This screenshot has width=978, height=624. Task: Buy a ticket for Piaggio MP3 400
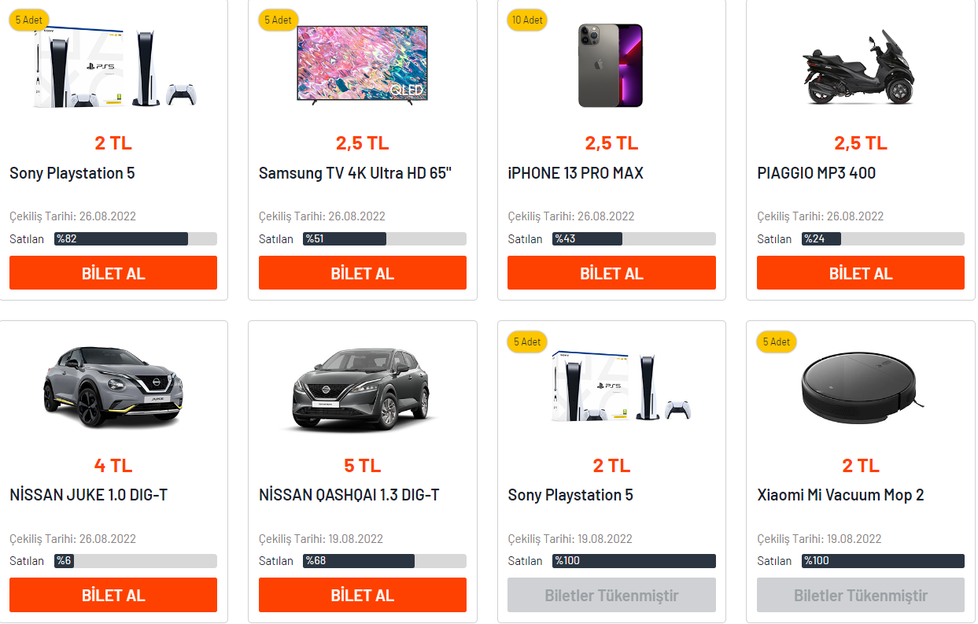(860, 273)
